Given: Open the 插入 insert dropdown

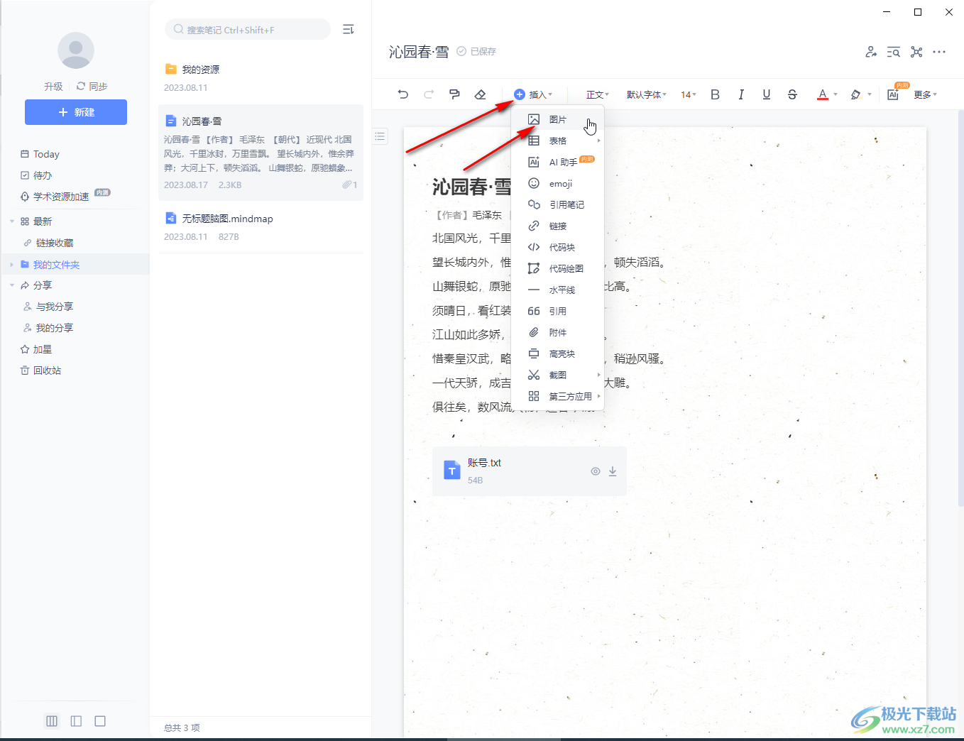Looking at the screenshot, I should [532, 94].
